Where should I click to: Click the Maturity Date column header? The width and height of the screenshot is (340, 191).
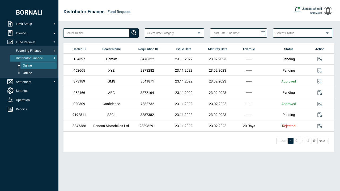[218, 49]
